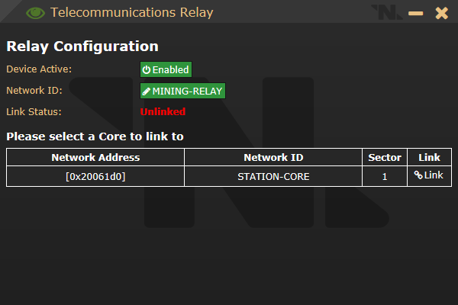Click the Telecommunications Relay window title

coord(132,12)
